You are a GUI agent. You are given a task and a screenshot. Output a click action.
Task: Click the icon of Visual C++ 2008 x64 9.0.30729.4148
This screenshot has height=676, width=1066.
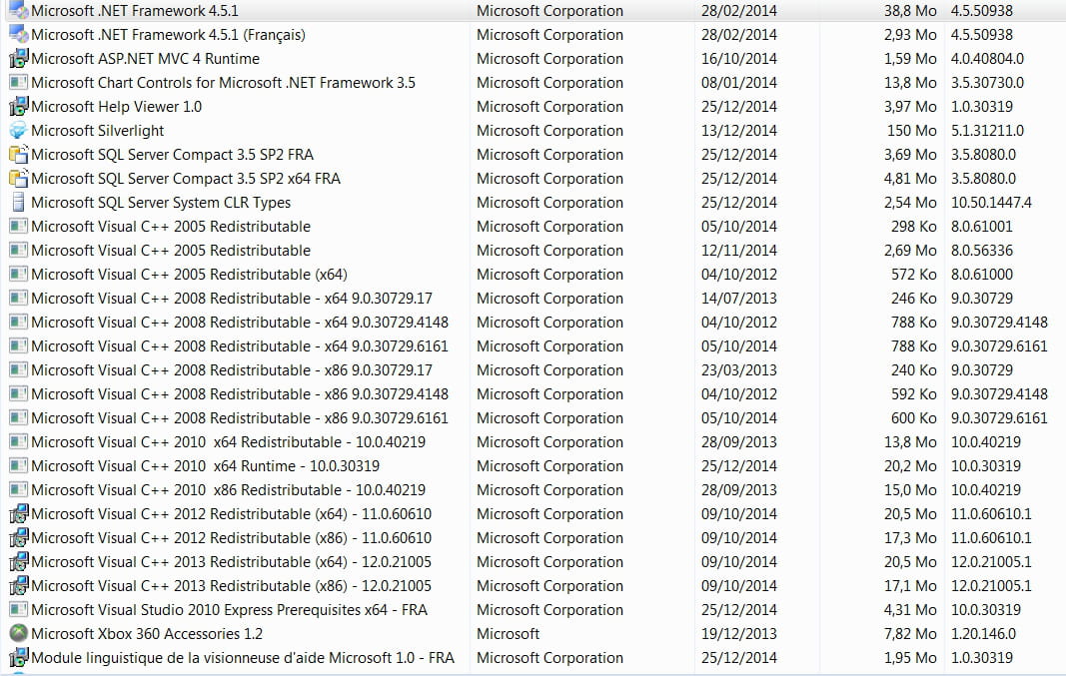18,322
